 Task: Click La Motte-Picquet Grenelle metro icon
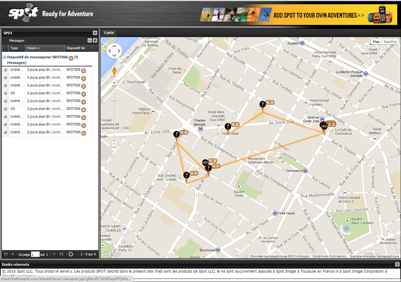point(366,74)
